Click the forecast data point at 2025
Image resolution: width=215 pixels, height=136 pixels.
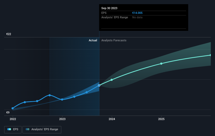[x=161, y=64]
